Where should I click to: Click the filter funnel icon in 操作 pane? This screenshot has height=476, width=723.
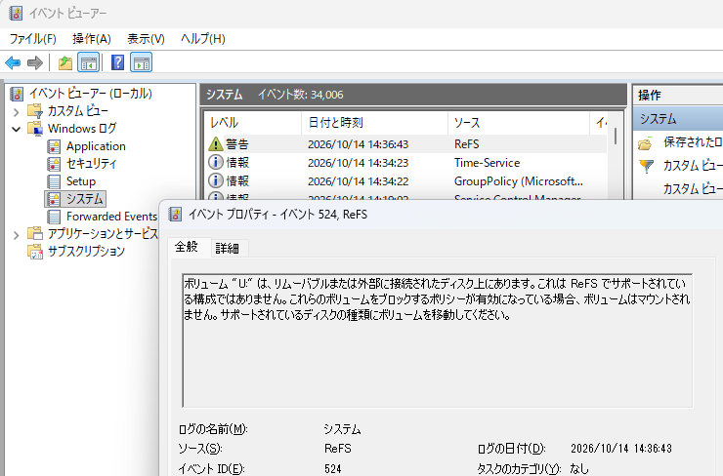647,166
